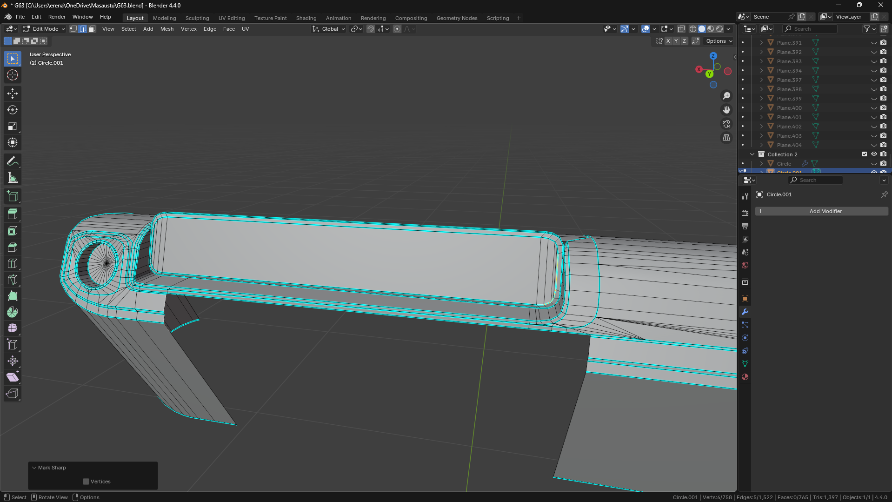The width and height of the screenshot is (892, 502).
Task: Tick the Vertices checkbox under Mark Sharp
Action: [x=86, y=482]
